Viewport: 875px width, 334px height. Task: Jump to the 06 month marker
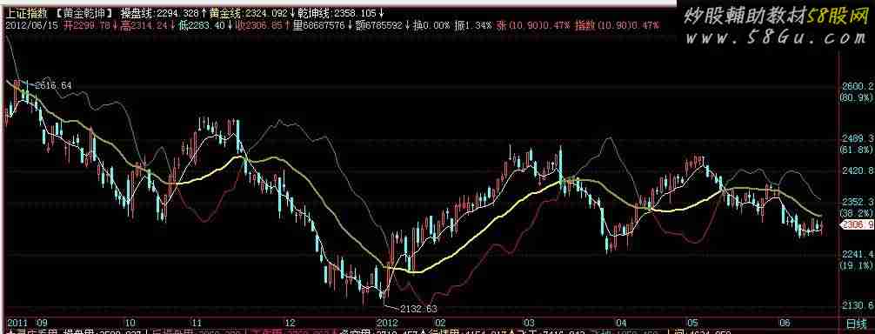click(785, 323)
